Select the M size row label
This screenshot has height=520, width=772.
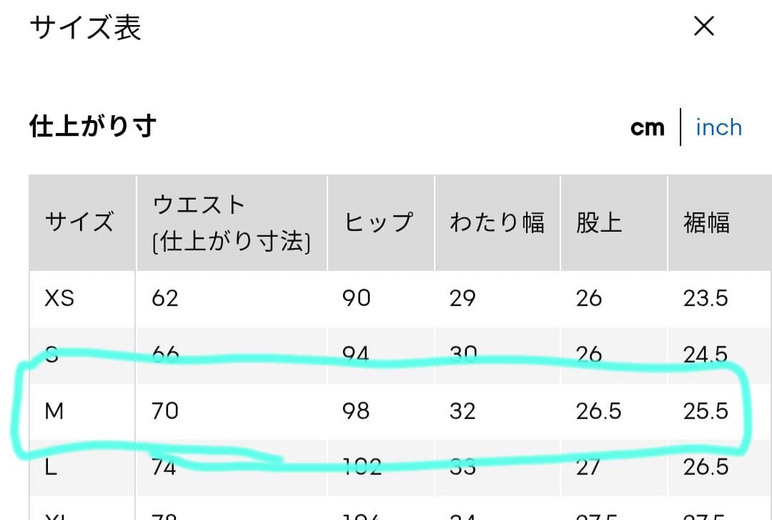click(54, 411)
